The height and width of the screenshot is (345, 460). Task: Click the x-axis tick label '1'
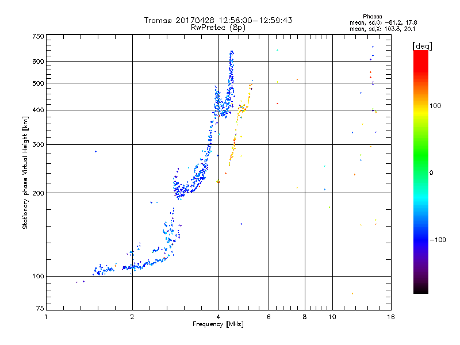point(46,317)
